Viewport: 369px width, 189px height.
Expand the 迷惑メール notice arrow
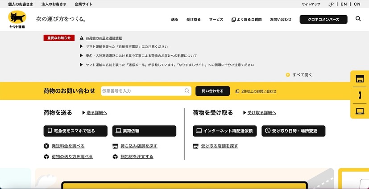tap(81, 65)
